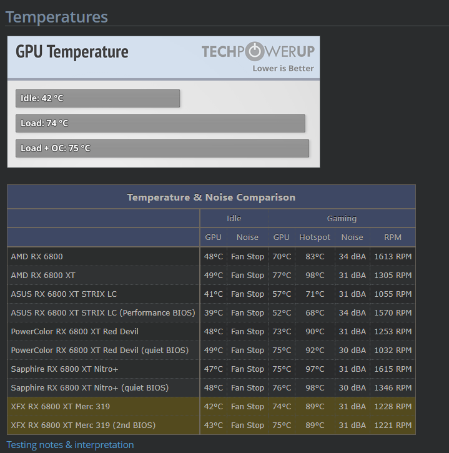Screen dimensions: 449x453
Task: Click the GPU Temperature chart title
Action: [x=72, y=52]
